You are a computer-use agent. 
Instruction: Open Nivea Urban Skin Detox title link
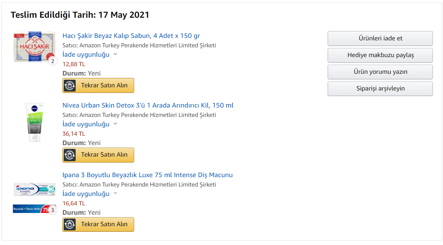point(148,105)
